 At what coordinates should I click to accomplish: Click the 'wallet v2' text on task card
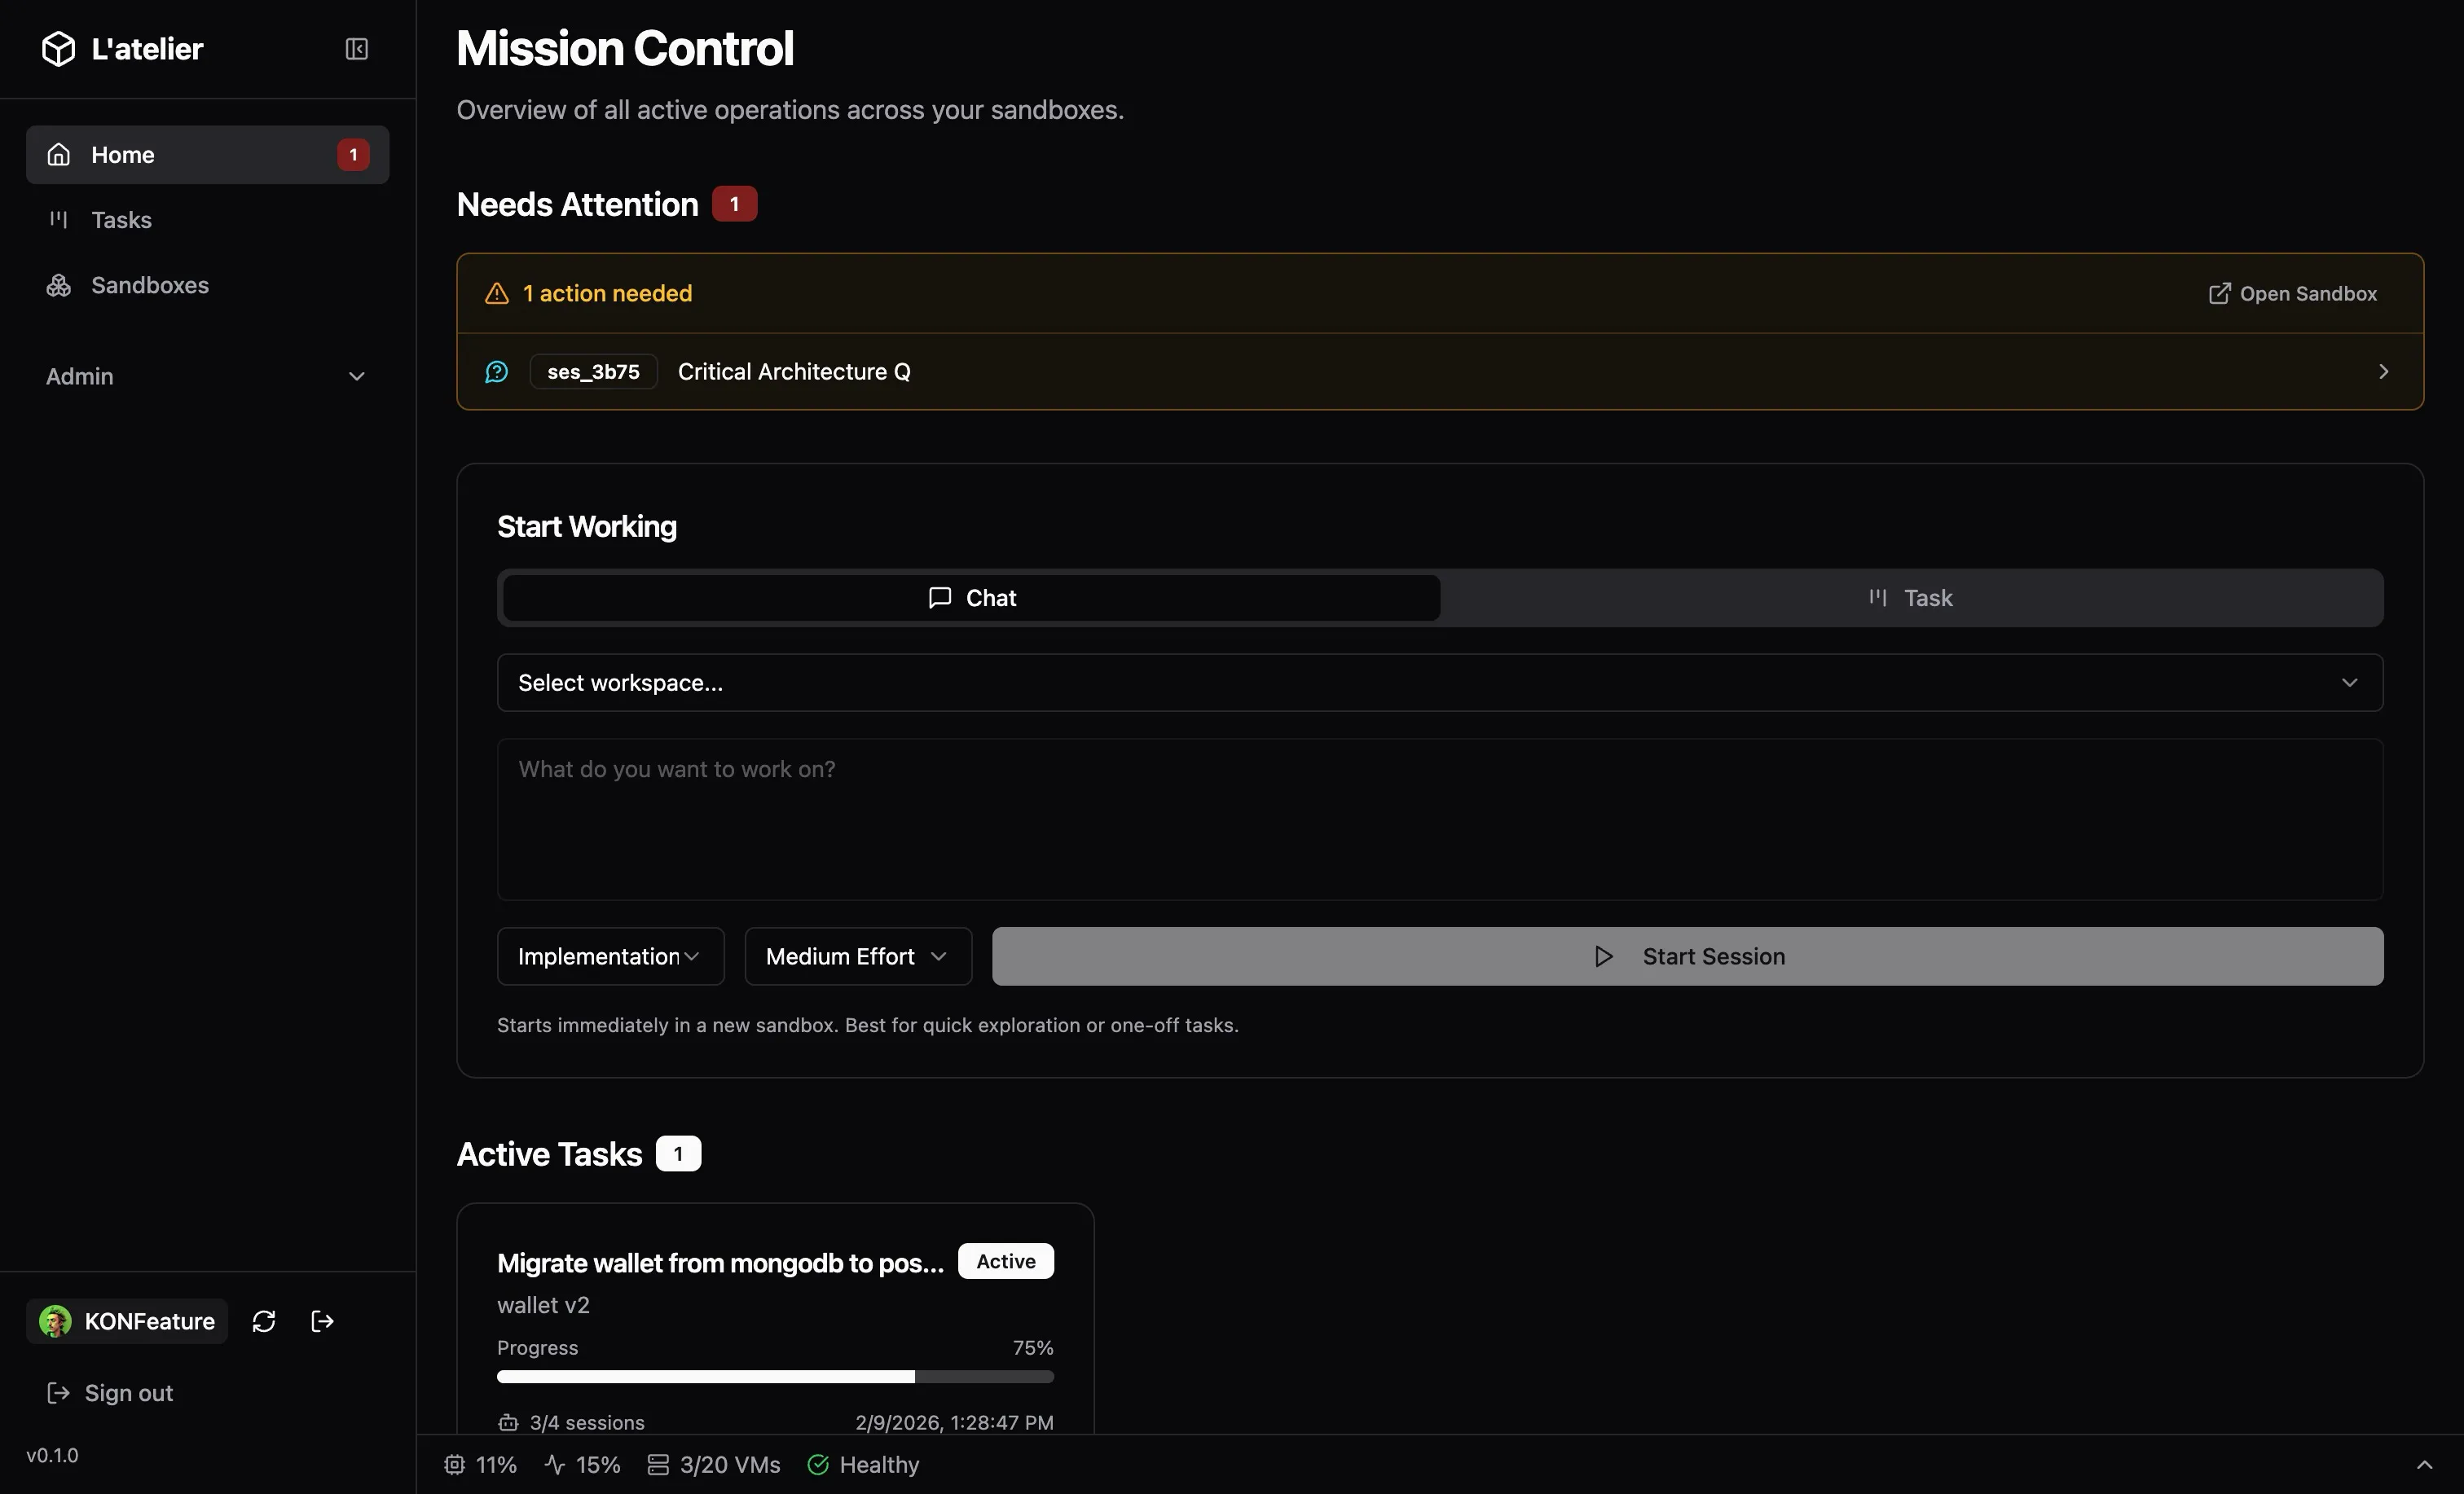(543, 1304)
